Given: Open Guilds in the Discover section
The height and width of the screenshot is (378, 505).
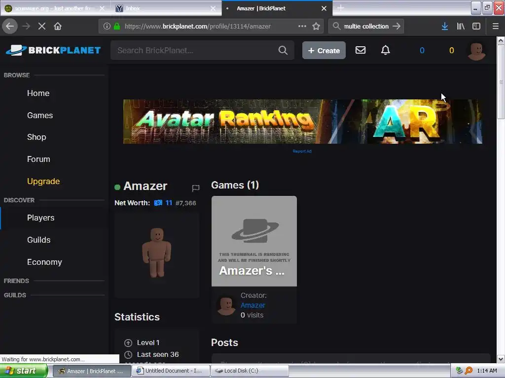Looking at the screenshot, I should 39,240.
